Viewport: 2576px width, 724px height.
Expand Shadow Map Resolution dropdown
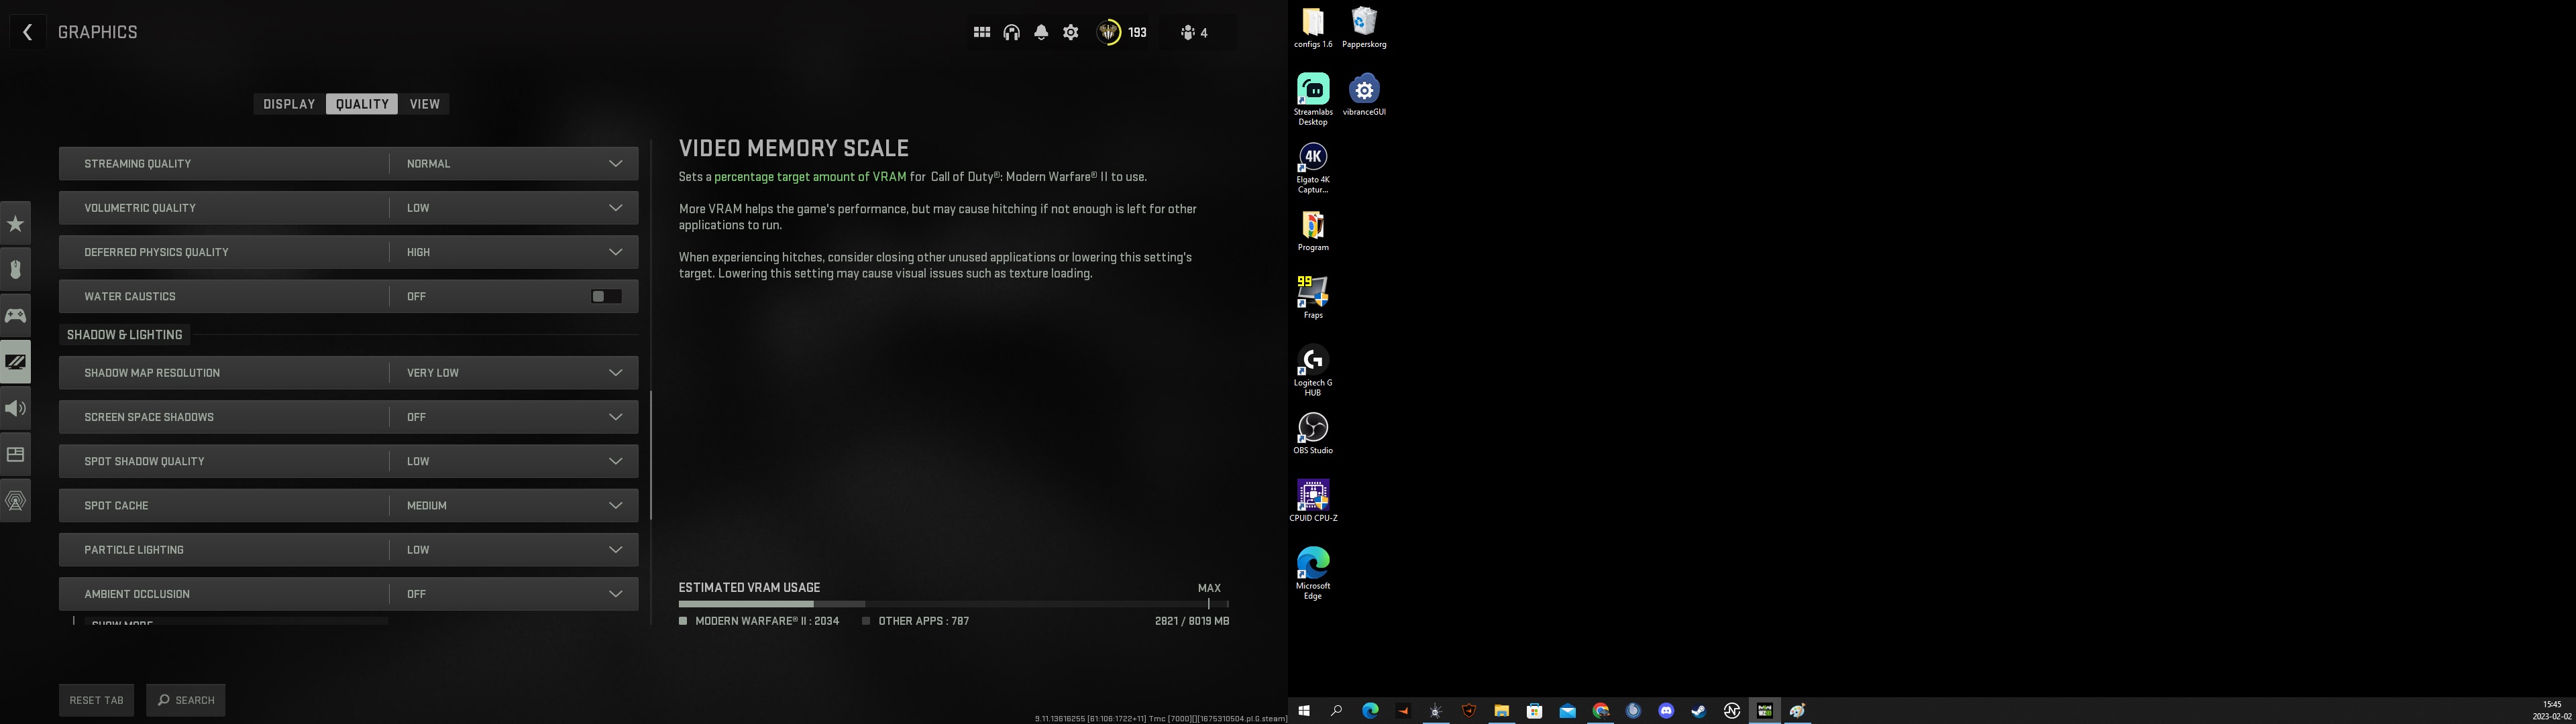click(x=348, y=373)
